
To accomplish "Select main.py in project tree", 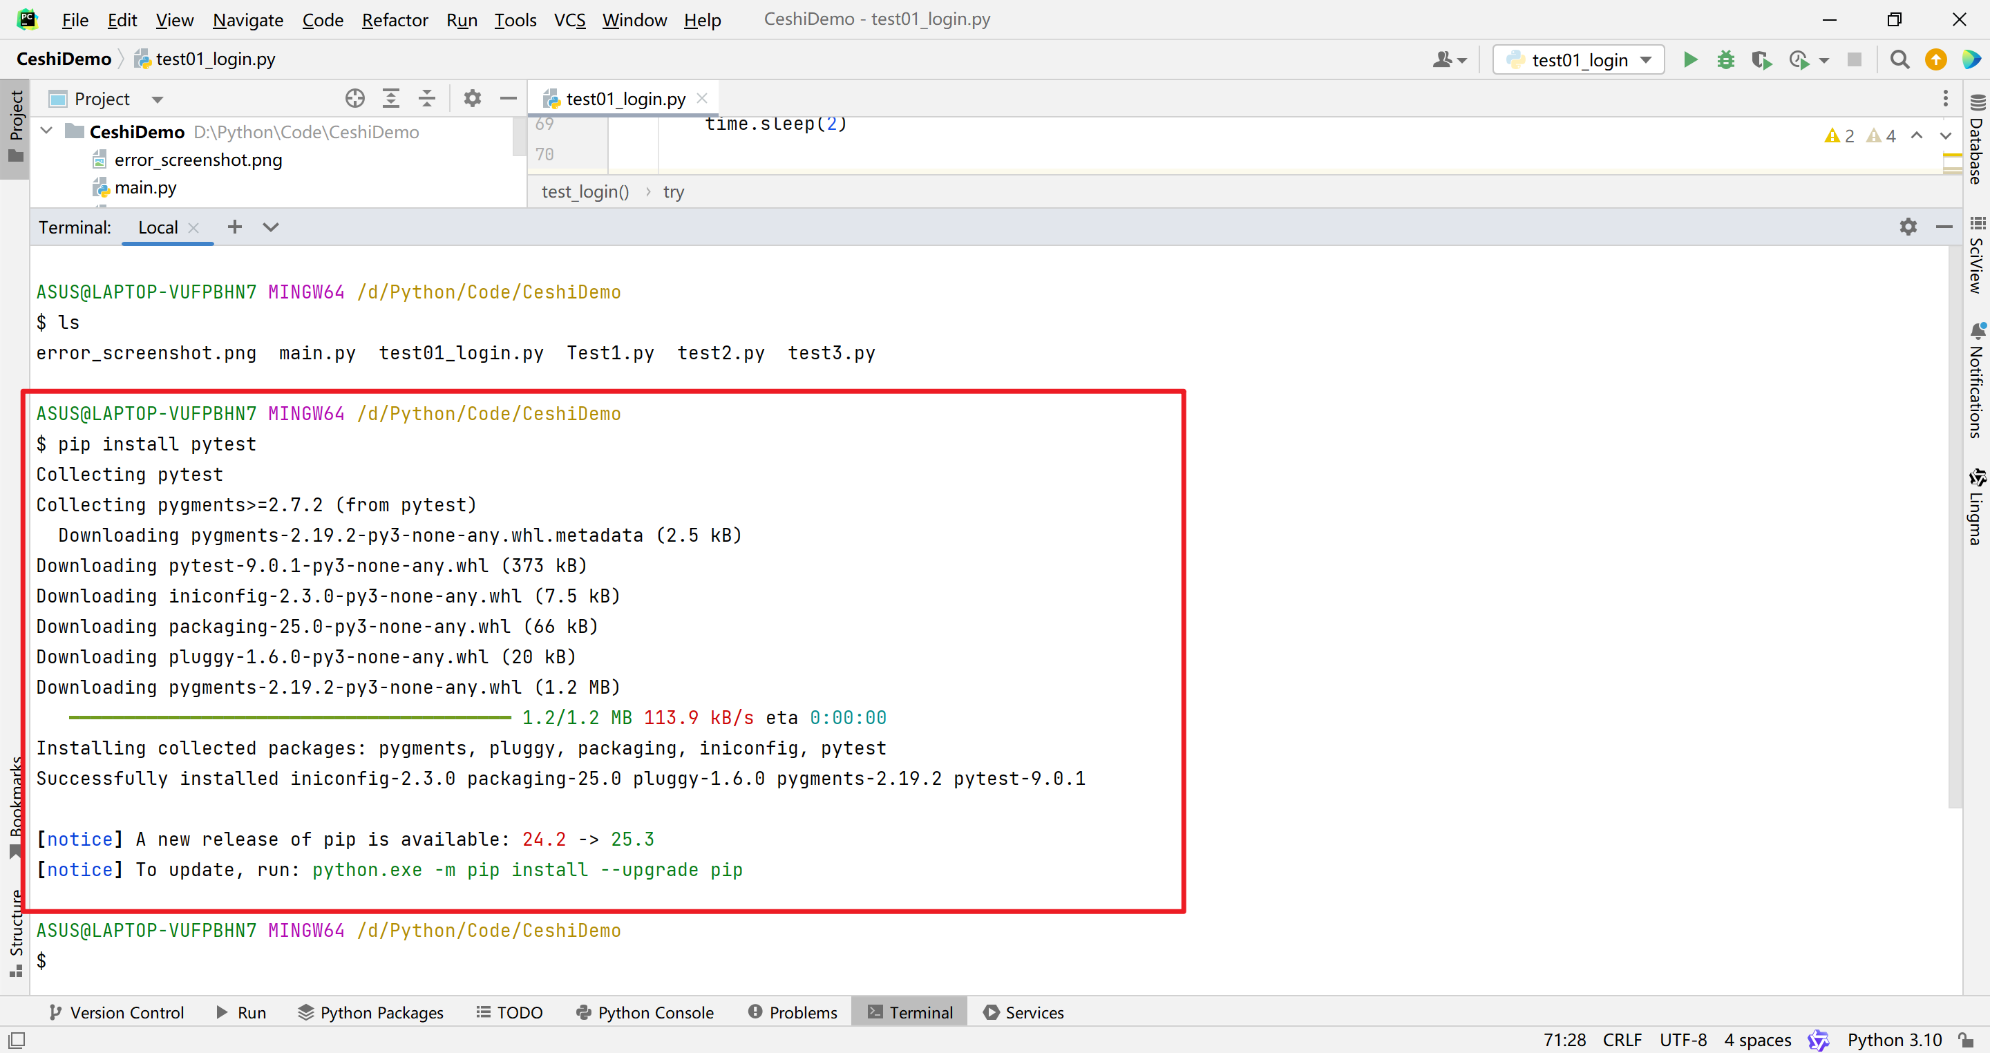I will tap(145, 188).
